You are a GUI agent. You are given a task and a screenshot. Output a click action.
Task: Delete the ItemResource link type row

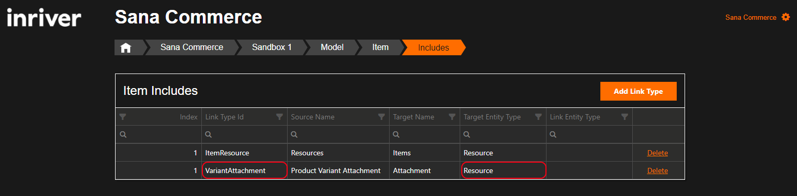(x=657, y=153)
